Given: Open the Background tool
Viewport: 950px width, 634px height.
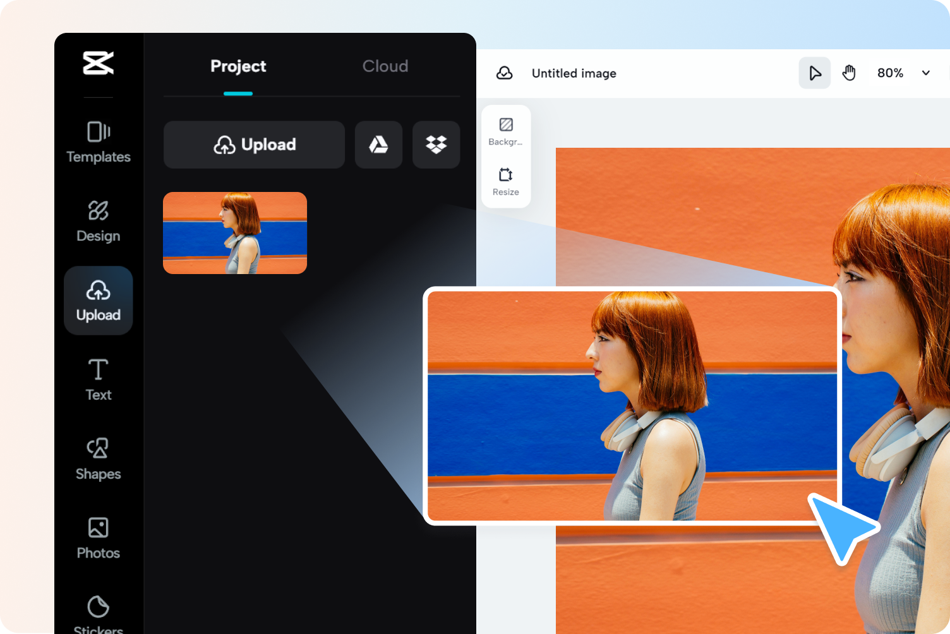Looking at the screenshot, I should (506, 131).
